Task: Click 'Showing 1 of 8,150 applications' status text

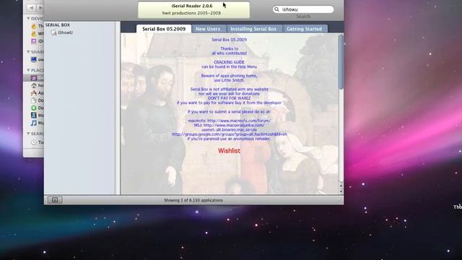Action: 193,200
